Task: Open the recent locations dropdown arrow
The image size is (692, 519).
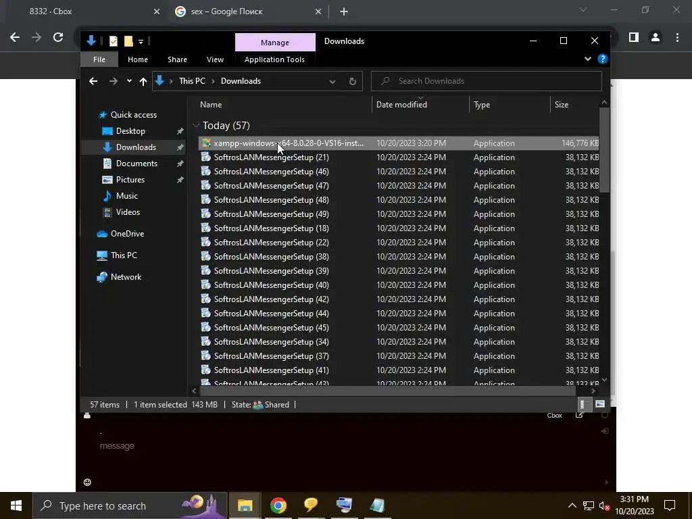Action: click(129, 81)
